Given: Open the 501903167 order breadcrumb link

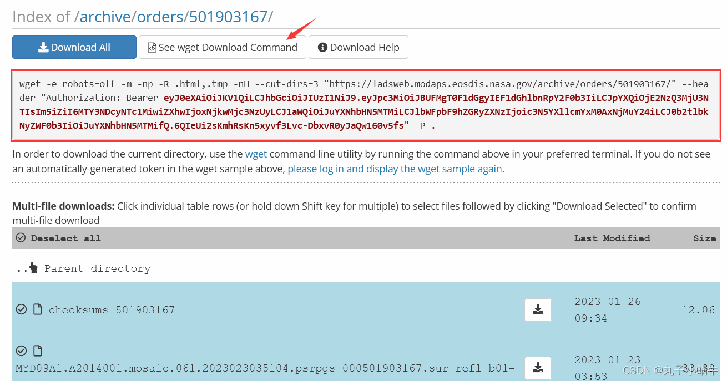Looking at the screenshot, I should click(x=228, y=17).
